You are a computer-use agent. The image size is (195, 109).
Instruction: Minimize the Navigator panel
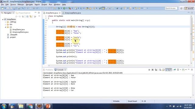tap(36, 13)
